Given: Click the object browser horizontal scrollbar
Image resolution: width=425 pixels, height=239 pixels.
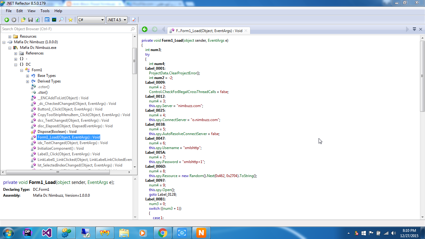Looking at the screenshot, I should 58,172.
